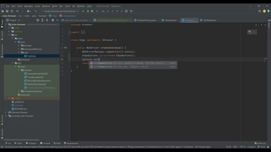Click the Git Commit checkmark icon
The image size is (271, 152).
113,11
